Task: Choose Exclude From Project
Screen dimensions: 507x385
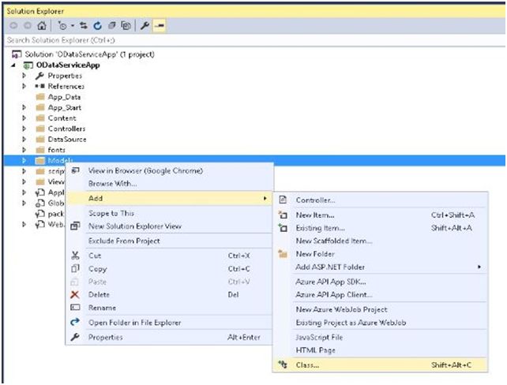Action: tap(124, 241)
